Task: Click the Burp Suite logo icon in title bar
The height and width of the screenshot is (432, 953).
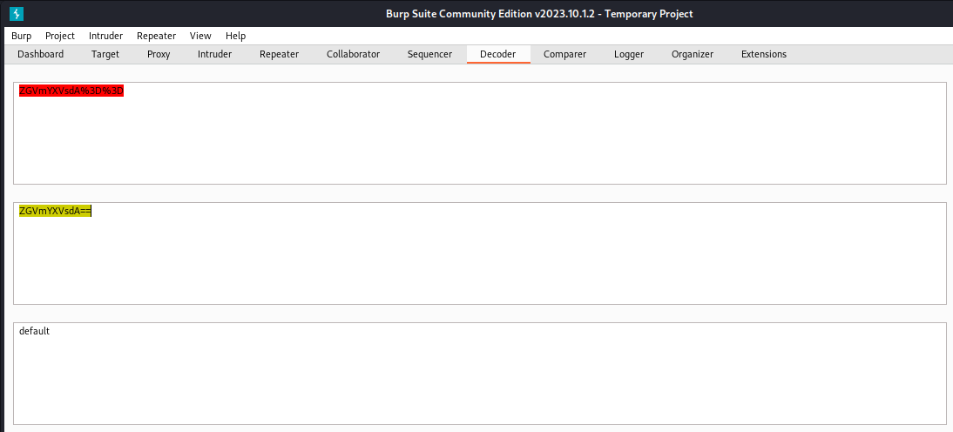Action: [16, 13]
